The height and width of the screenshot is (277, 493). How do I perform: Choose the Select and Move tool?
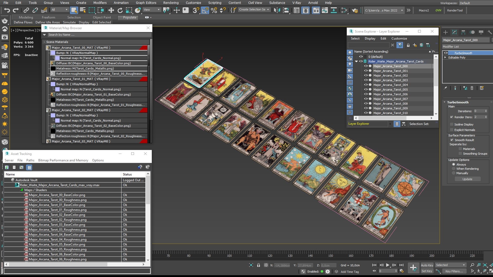[111, 10]
